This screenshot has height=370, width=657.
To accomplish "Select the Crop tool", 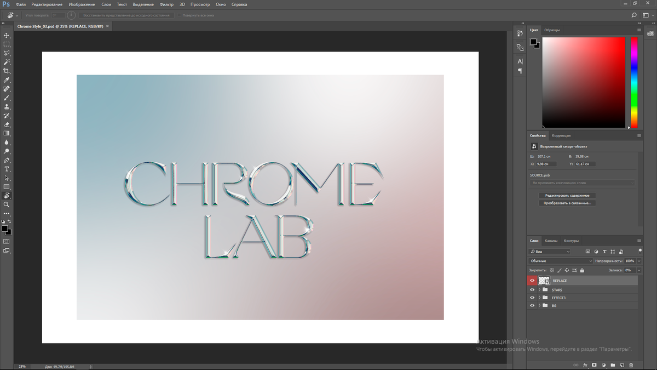I will coord(7,71).
